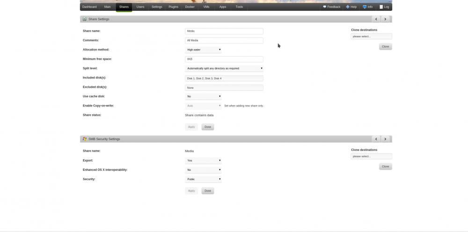Click Done in Share Settings

208,127
